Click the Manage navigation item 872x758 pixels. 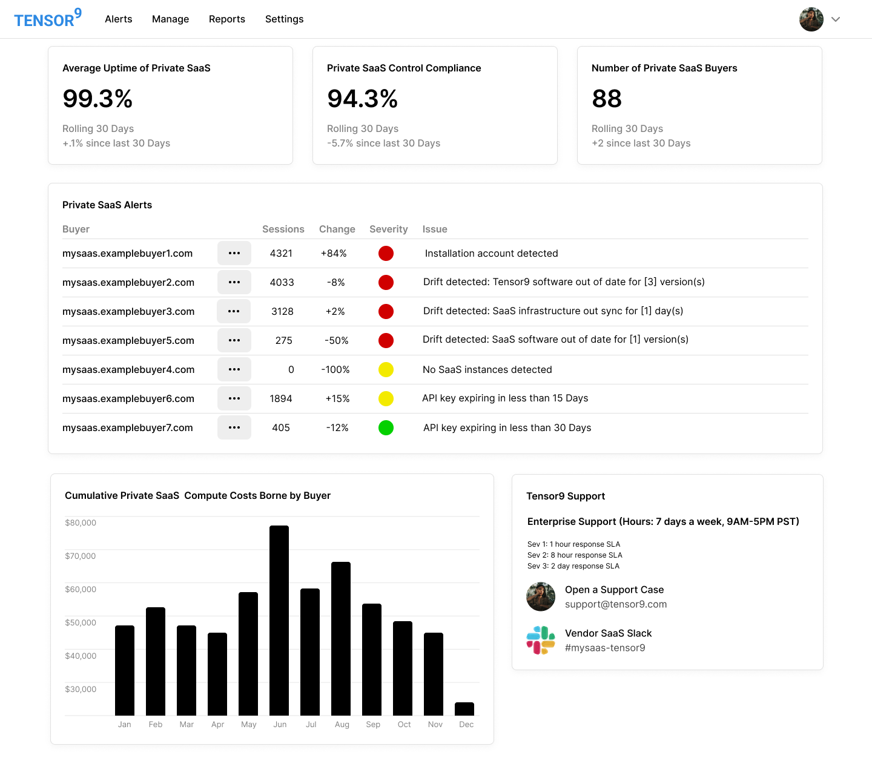[x=170, y=19]
